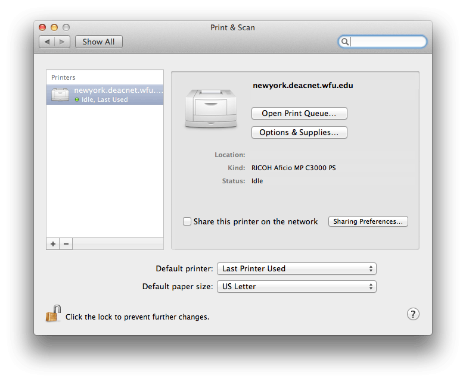The height and width of the screenshot is (382, 466).
Task: Click the lock to prevent changes
Action: 53,314
